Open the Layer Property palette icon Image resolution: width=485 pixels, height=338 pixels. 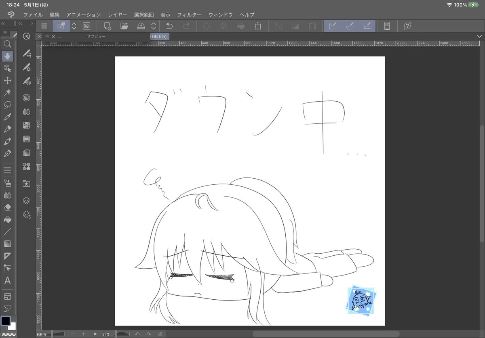27,214
